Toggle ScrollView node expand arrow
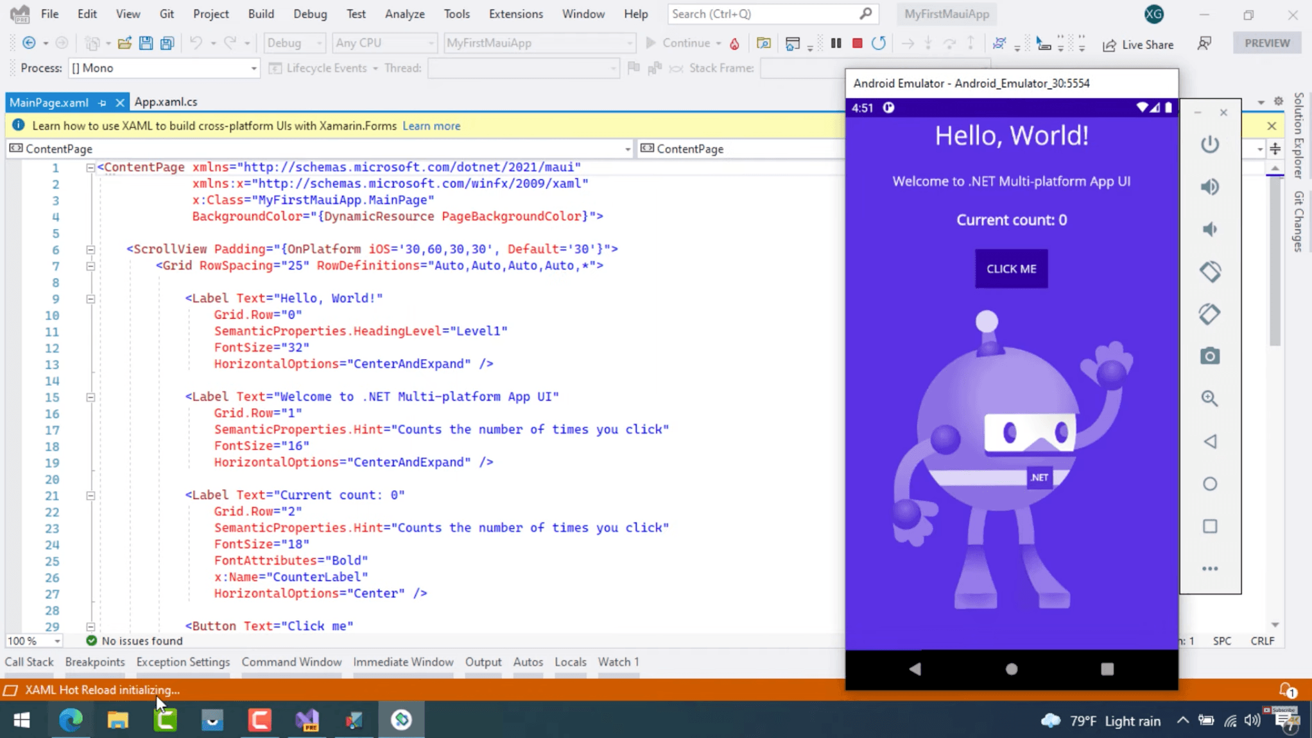Screen dimensions: 1312x738 point(90,249)
